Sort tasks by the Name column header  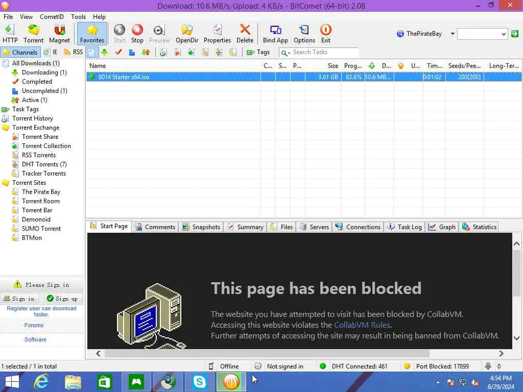pos(173,66)
